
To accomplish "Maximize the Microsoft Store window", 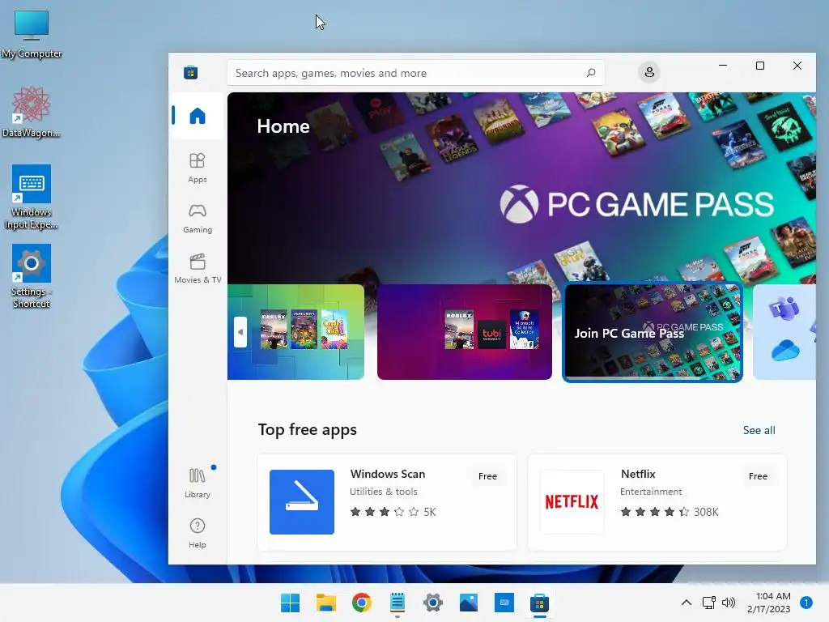I will [x=759, y=66].
